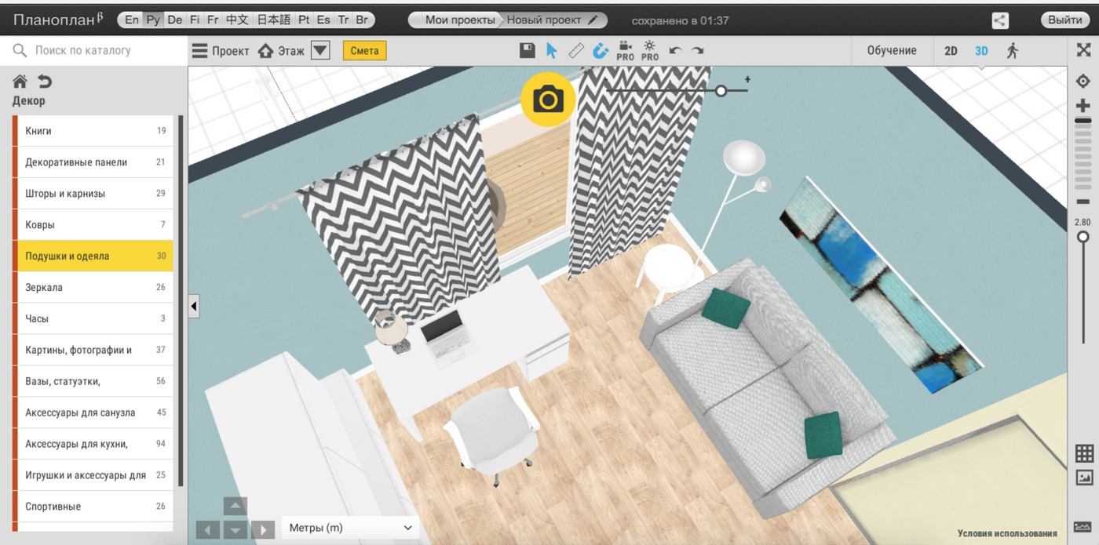
Task: Select the ruler measurement tool
Action: (576, 51)
